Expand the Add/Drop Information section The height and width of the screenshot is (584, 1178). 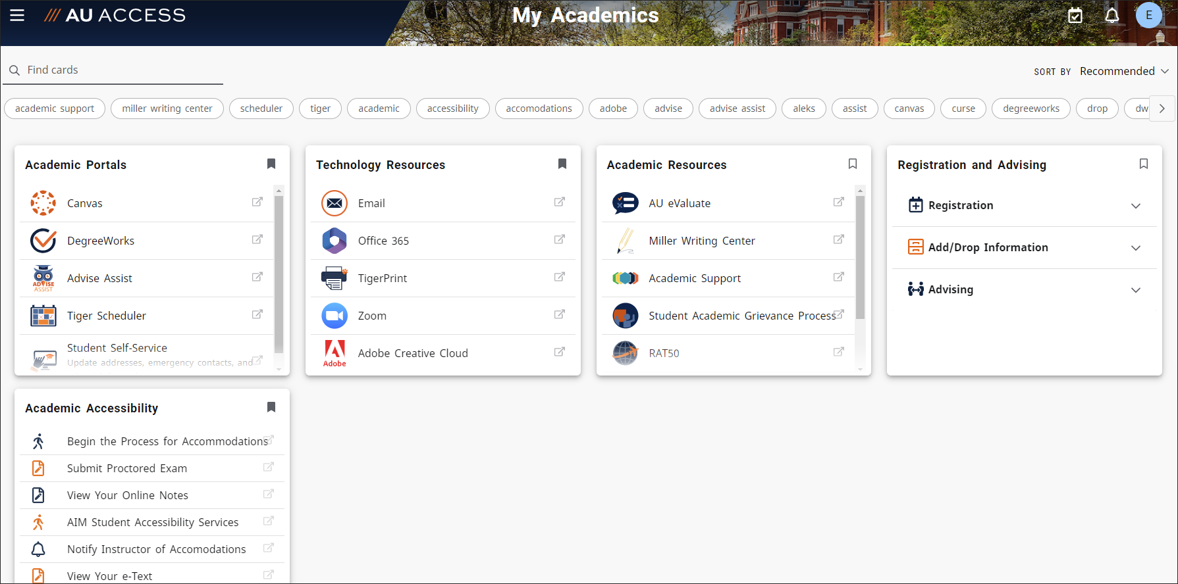pyautogui.click(x=1025, y=247)
